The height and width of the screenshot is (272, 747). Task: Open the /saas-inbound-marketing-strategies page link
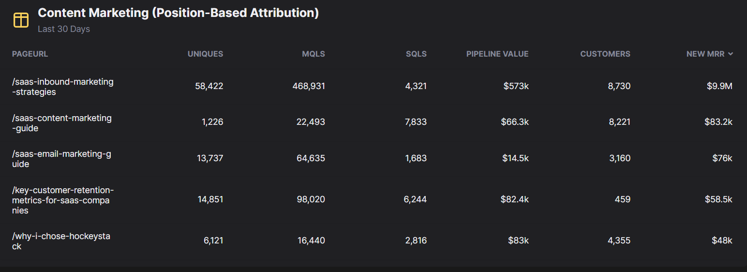pyautogui.click(x=63, y=87)
